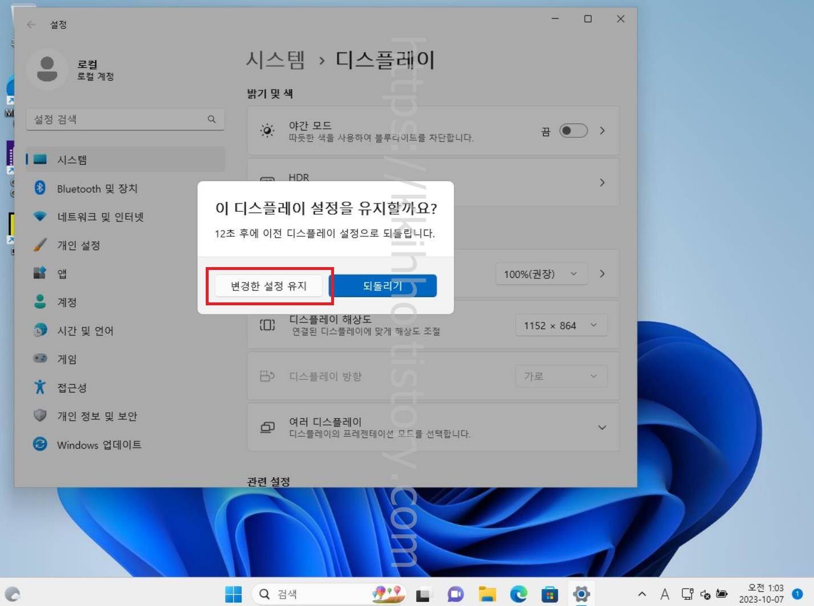Click the 로컬 account avatar
The height and width of the screenshot is (606, 814).
click(47, 69)
